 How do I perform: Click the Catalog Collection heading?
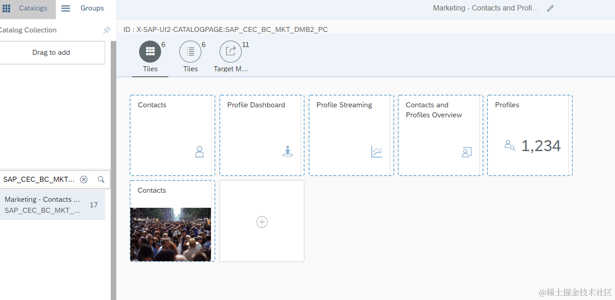coord(27,30)
